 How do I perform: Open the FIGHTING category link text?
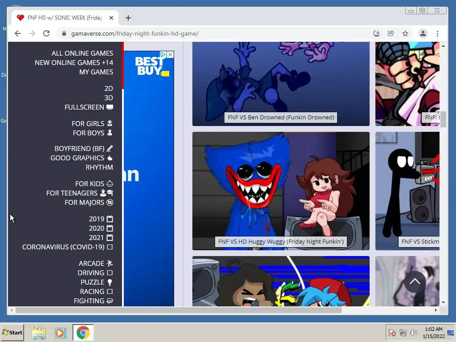[x=89, y=301]
